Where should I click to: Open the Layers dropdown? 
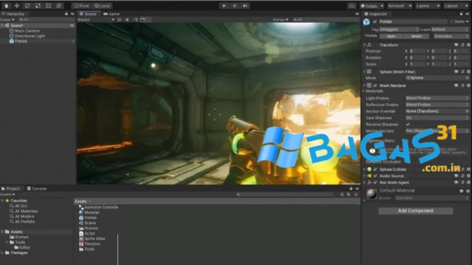[x=428, y=6]
